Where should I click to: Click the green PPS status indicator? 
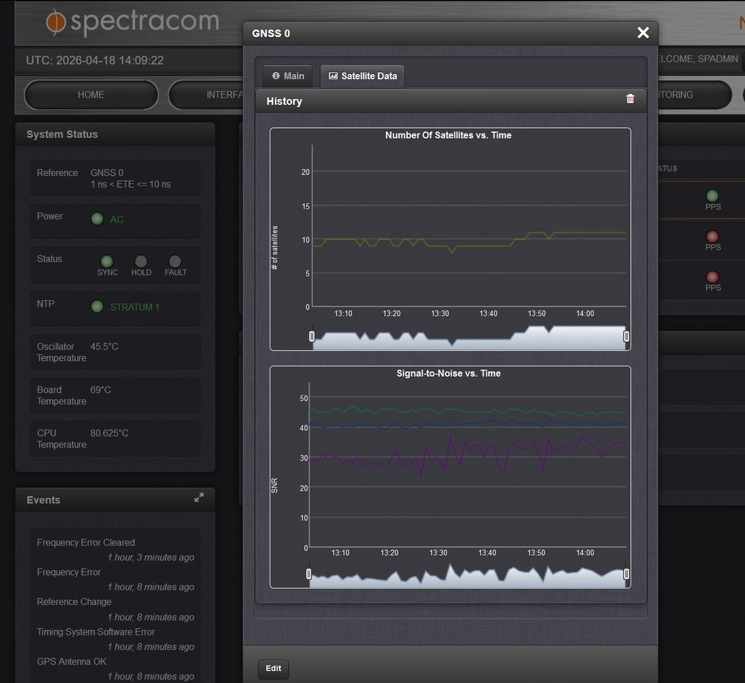point(712,196)
